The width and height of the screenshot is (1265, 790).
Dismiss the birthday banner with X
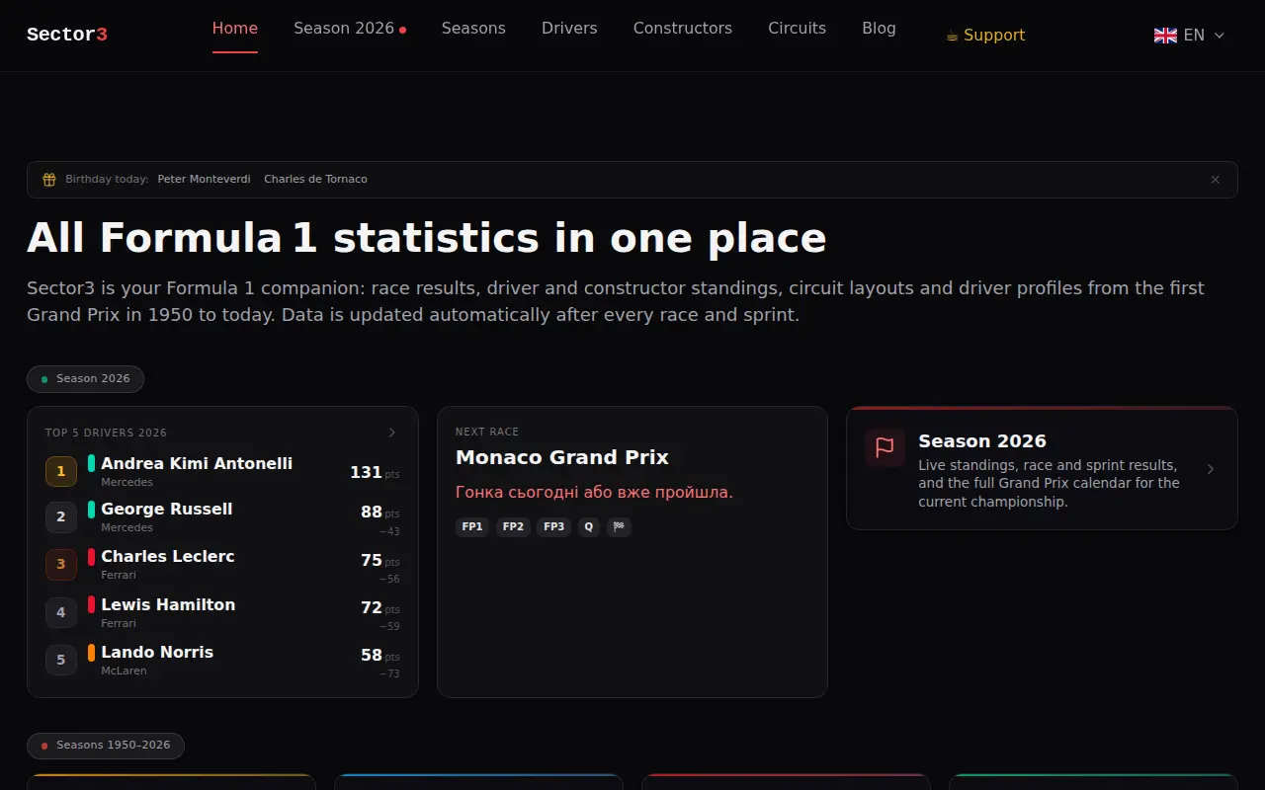(x=1216, y=180)
